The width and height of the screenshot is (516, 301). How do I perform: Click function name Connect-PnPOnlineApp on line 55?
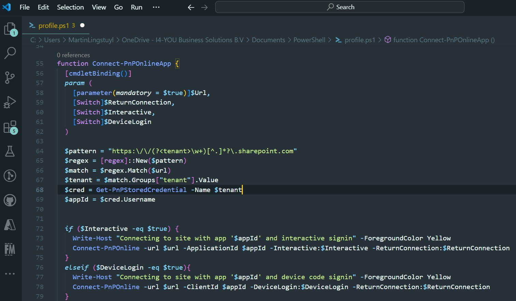(132, 64)
